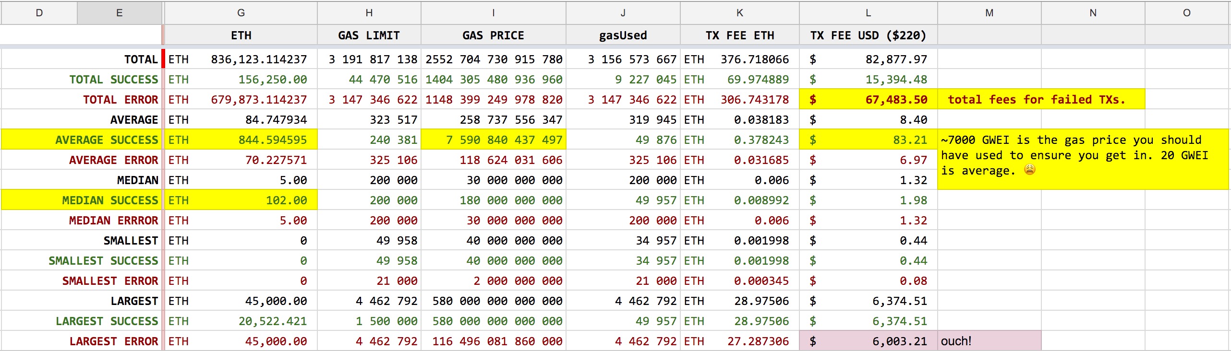Click the weary face emoji in note
1231x351 pixels.
[x=1029, y=169]
